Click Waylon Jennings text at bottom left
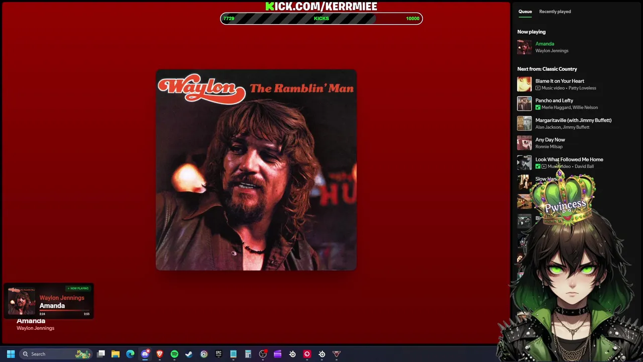643x362 pixels. point(36,328)
